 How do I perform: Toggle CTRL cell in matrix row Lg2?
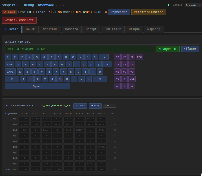[x=101, y=130]
